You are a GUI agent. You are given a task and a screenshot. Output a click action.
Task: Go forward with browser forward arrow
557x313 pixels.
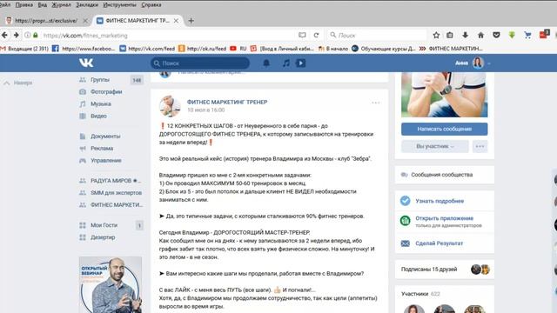click(x=17, y=35)
